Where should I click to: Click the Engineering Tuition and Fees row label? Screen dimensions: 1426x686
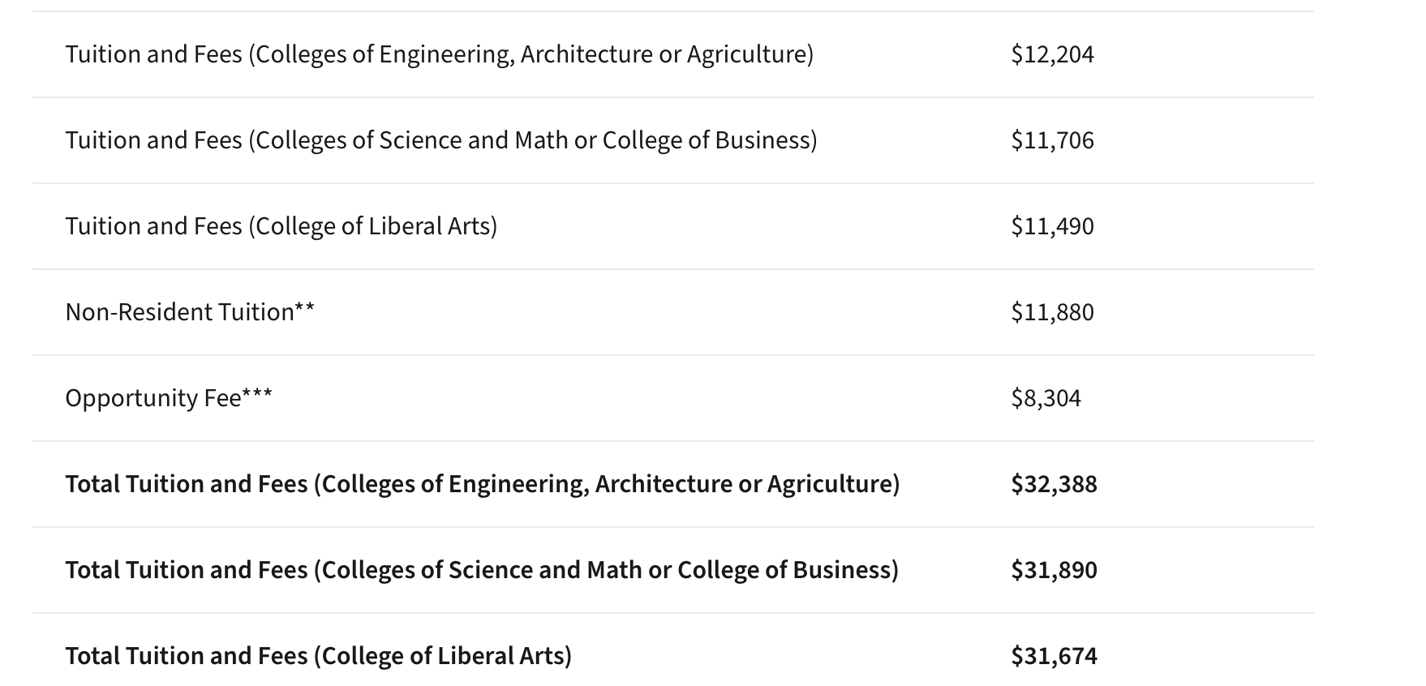[x=439, y=54]
